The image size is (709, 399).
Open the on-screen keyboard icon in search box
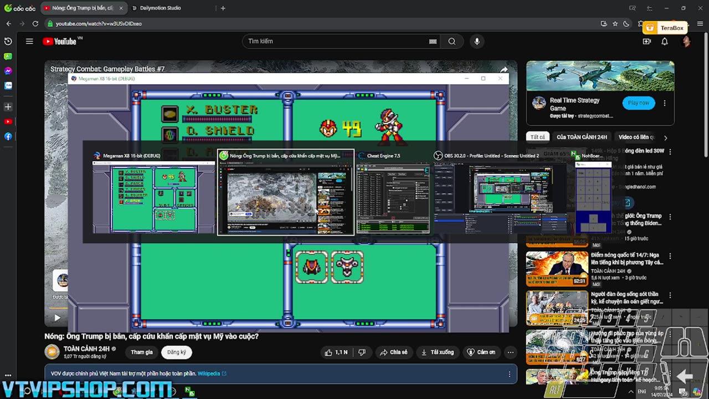coord(433,41)
